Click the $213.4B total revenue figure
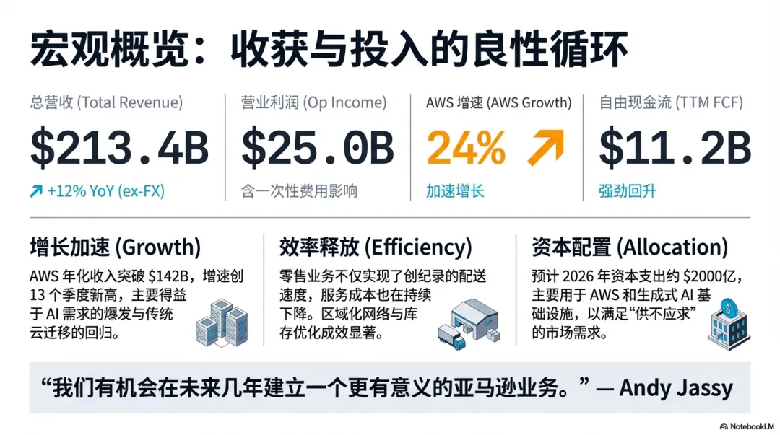Screen dimensions: 780x435 119,148
